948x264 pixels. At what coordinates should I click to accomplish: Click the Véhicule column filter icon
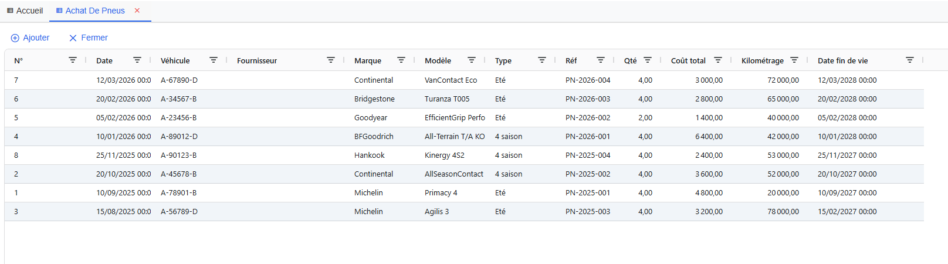[x=214, y=60]
